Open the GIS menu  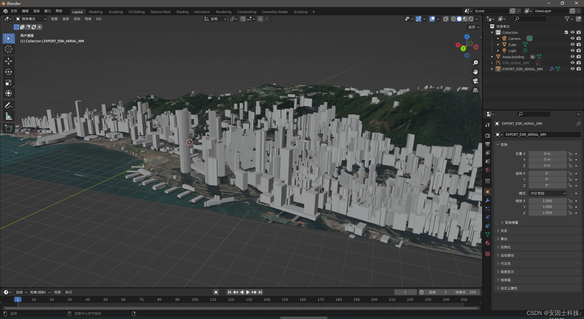click(x=99, y=19)
